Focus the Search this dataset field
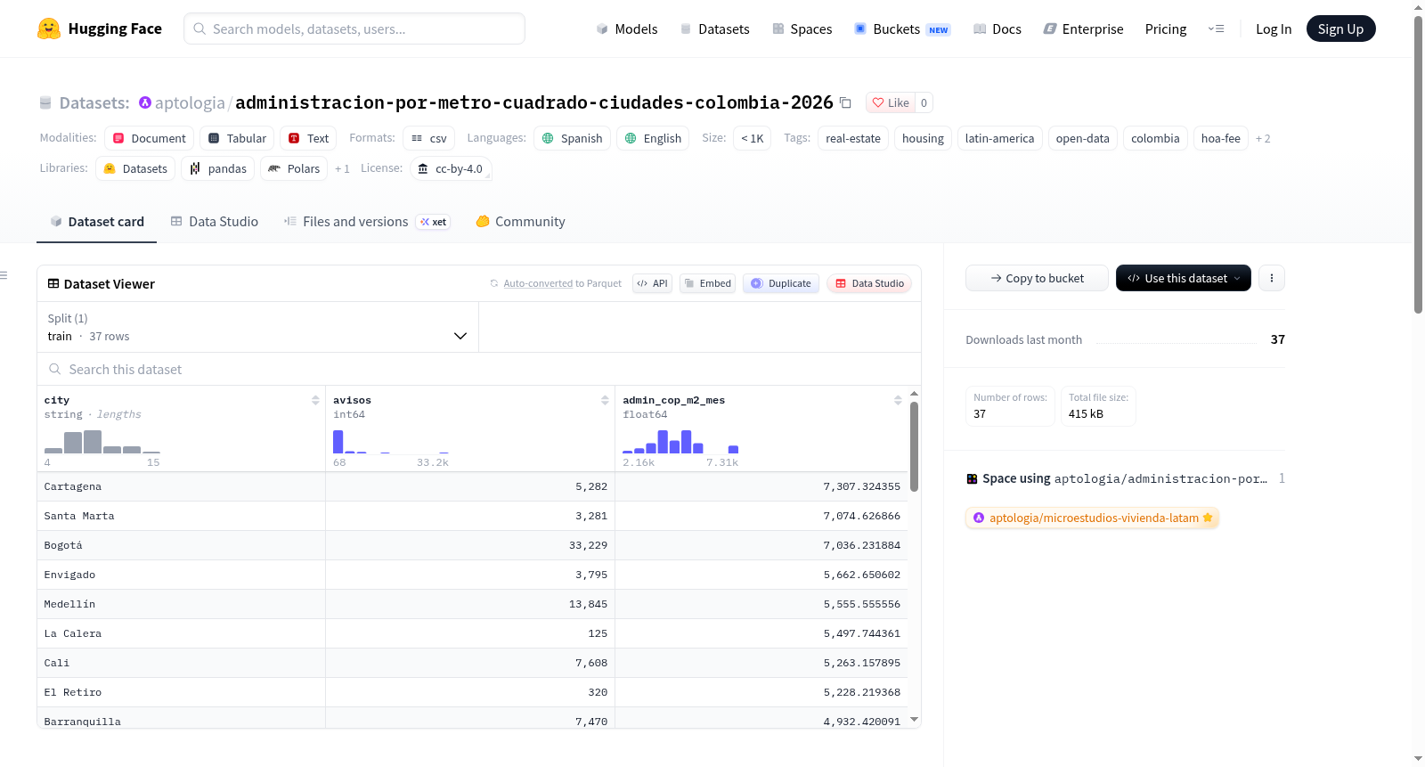 coord(479,369)
